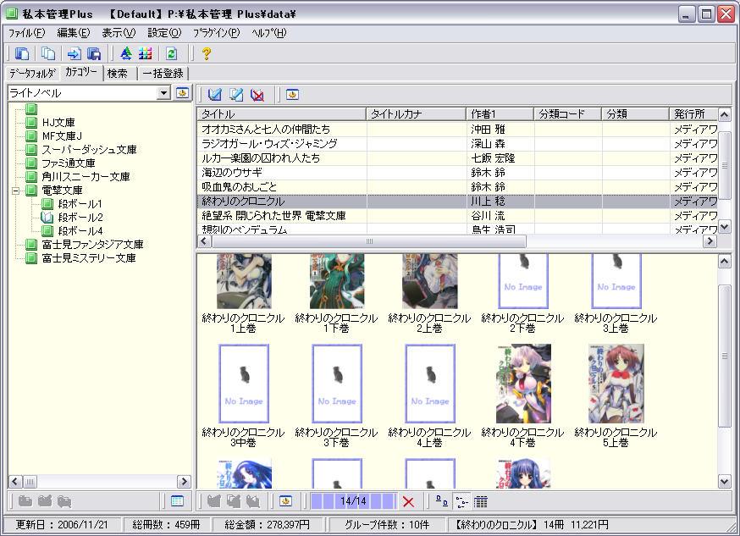Viewport: 740px width, 536px height.
Task: Select the No Image thumbnail for 3中巻
Action: click(244, 384)
